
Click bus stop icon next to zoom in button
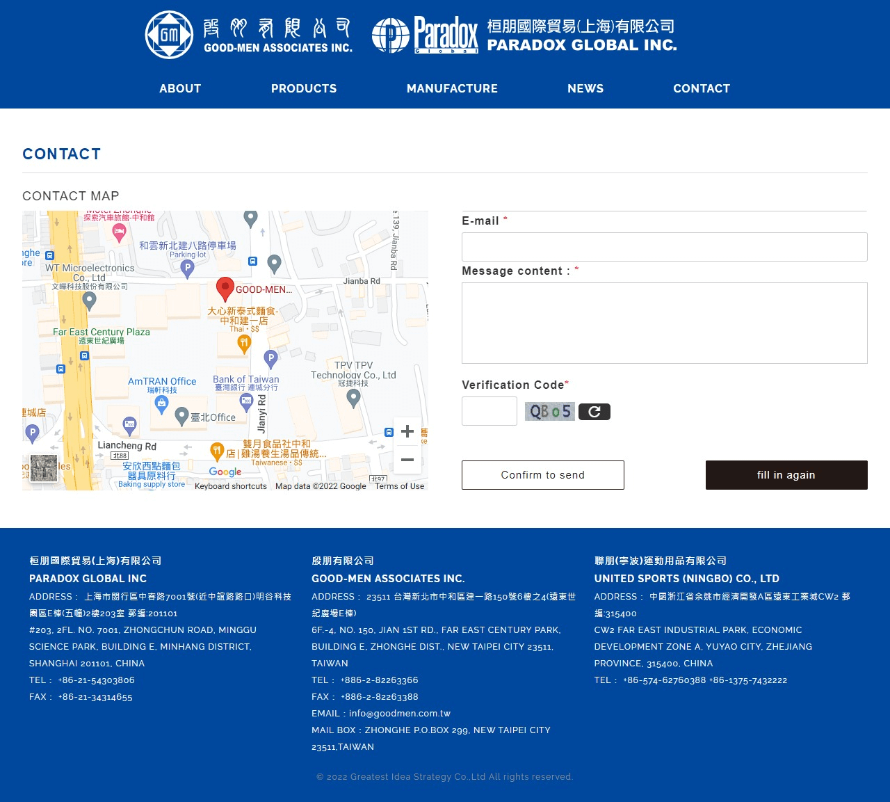pyautogui.click(x=389, y=432)
